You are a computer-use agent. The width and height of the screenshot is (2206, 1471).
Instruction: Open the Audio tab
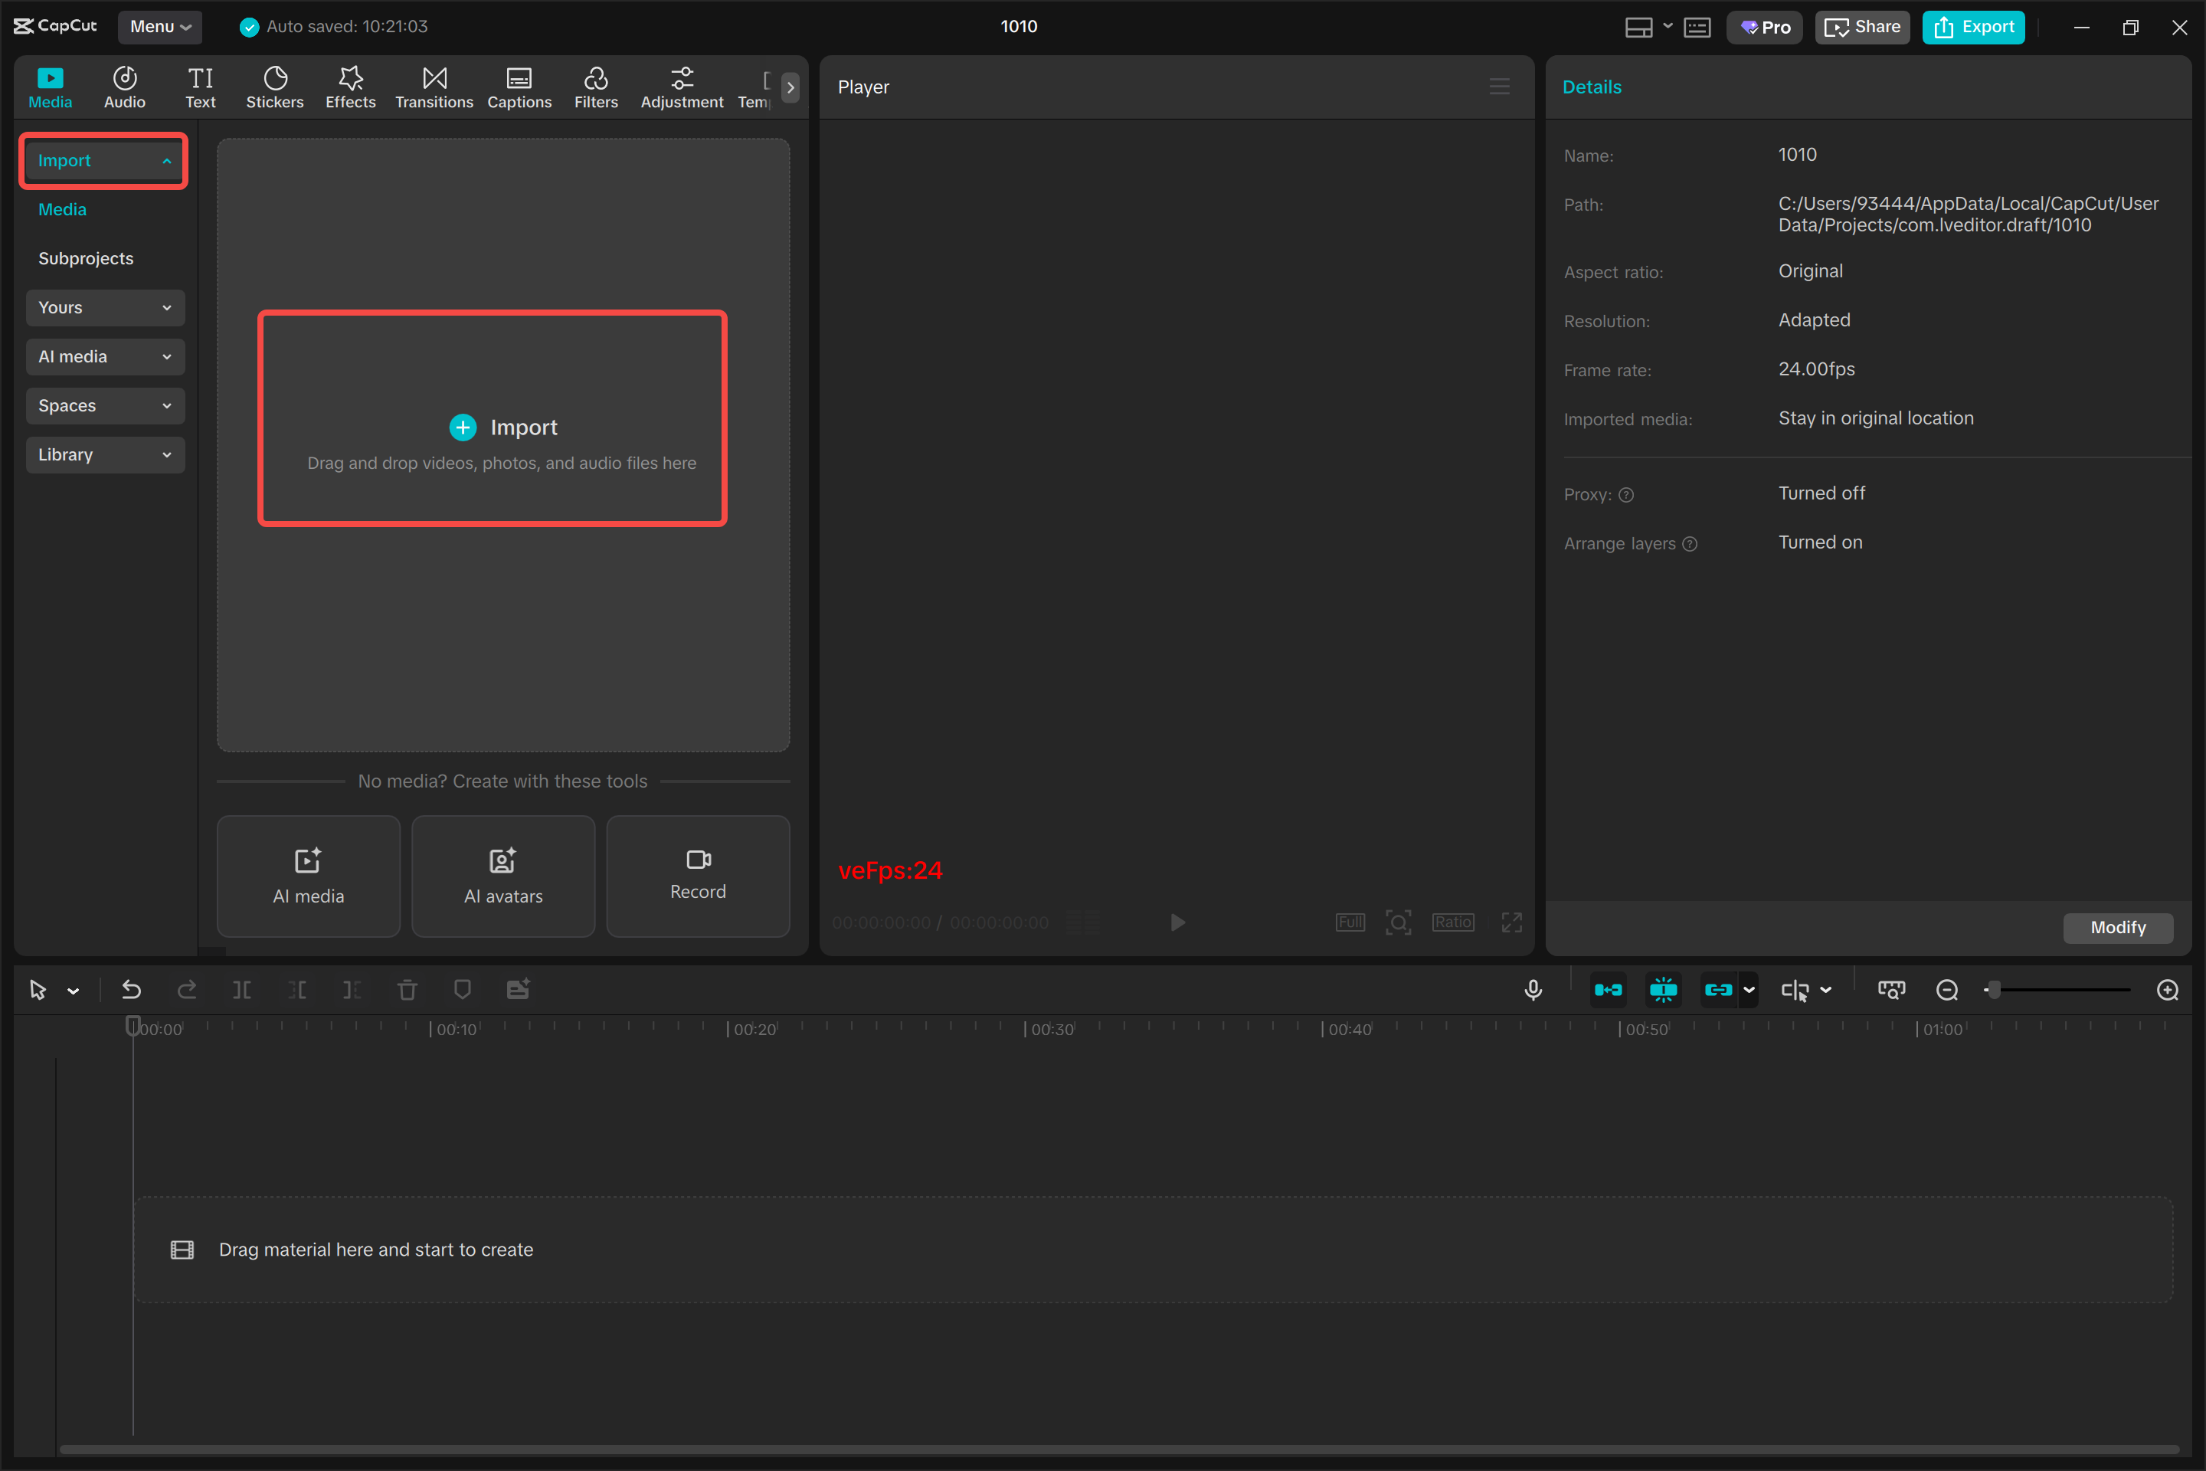click(124, 87)
